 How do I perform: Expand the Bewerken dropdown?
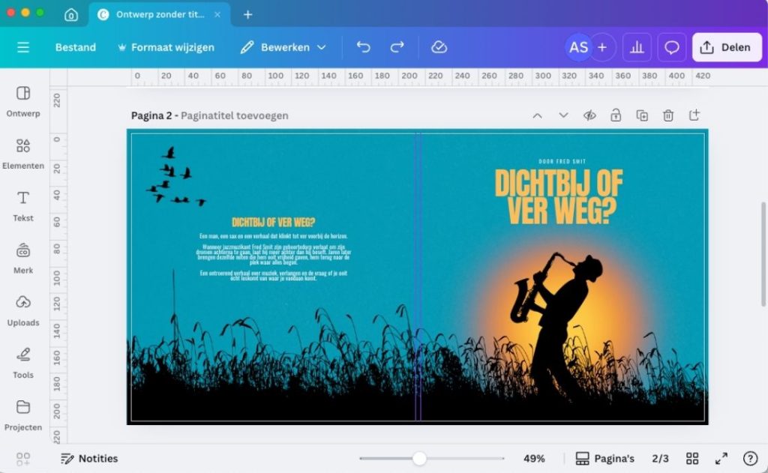pyautogui.click(x=283, y=47)
